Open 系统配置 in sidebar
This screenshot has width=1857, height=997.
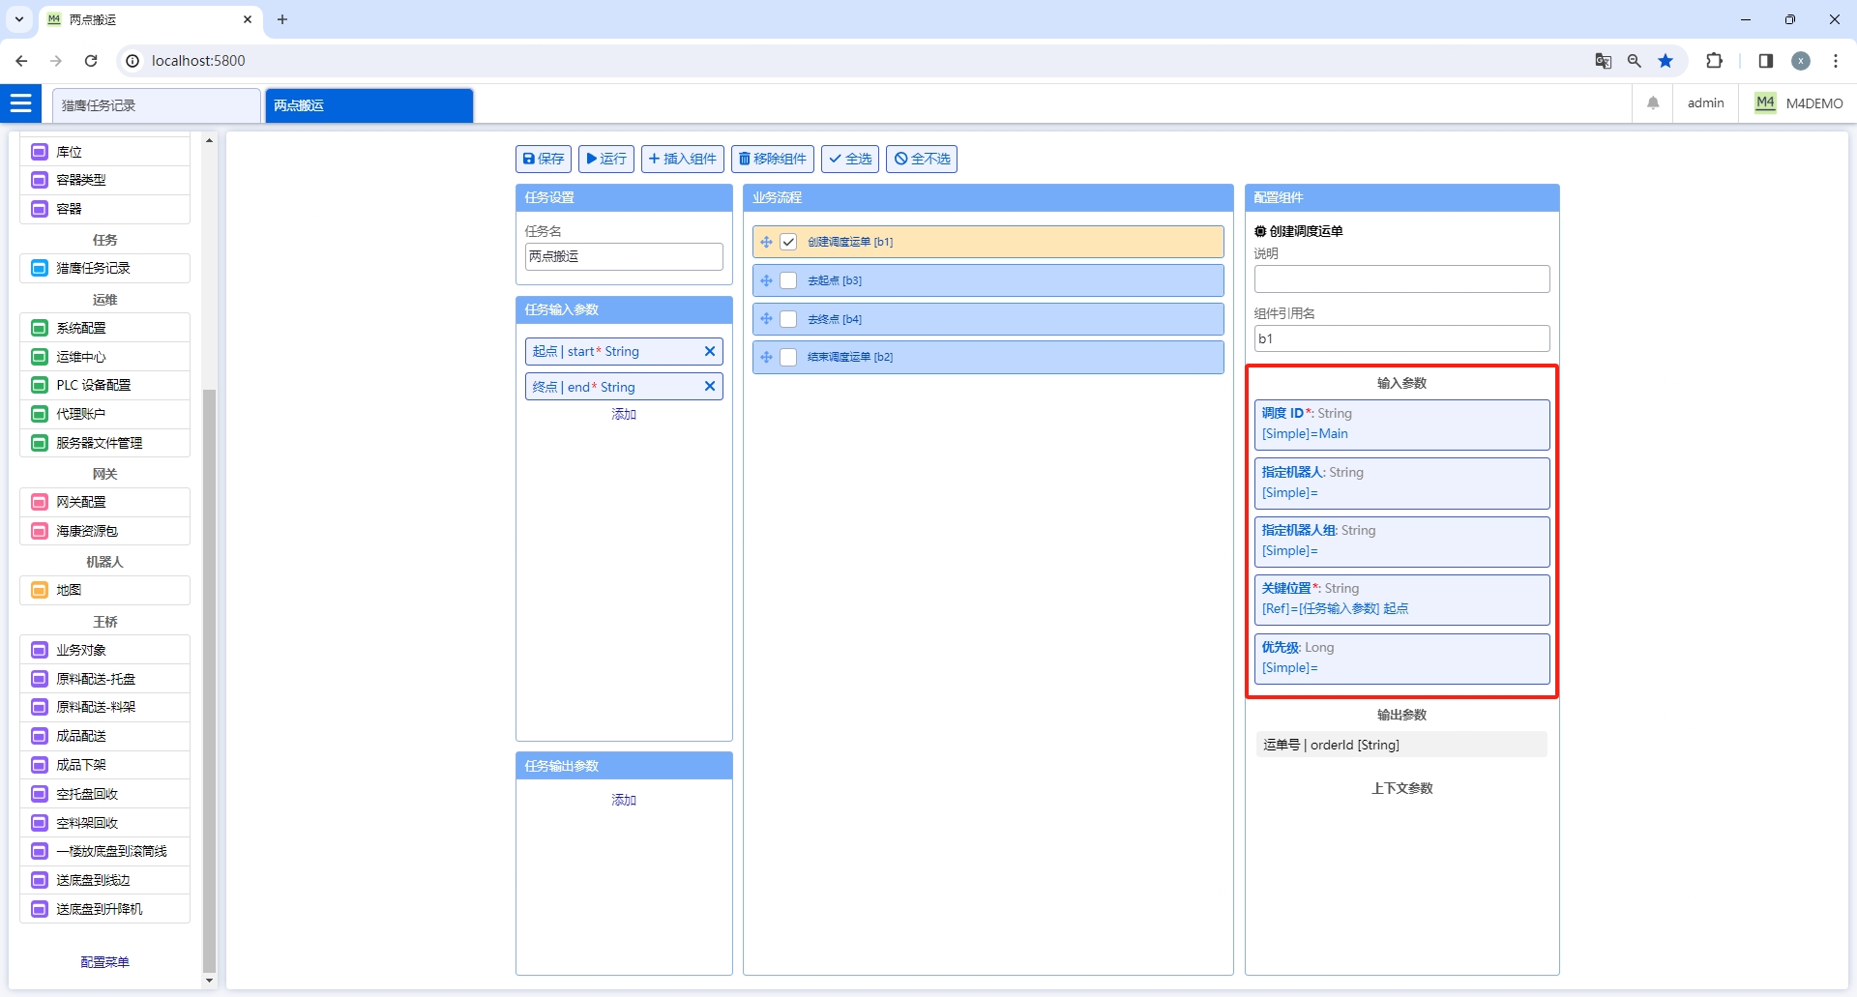point(104,328)
